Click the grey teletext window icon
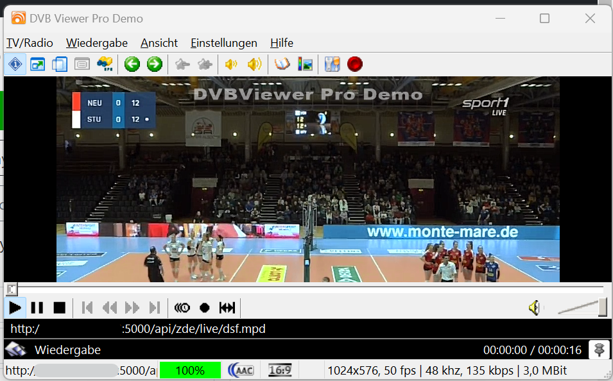The height and width of the screenshot is (381, 613). [82, 64]
